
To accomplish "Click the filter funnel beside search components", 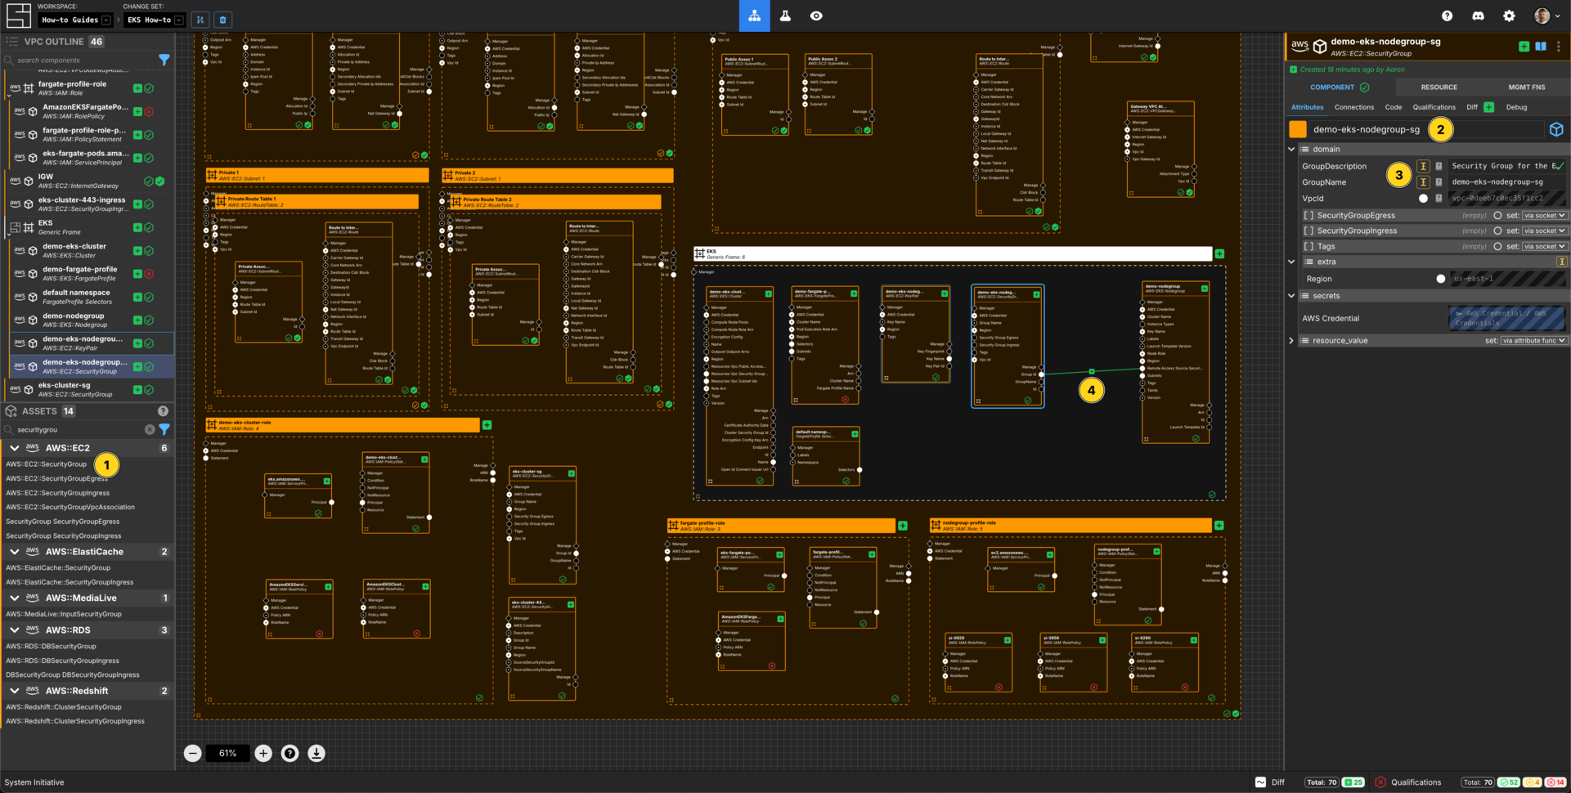I will coord(164,60).
